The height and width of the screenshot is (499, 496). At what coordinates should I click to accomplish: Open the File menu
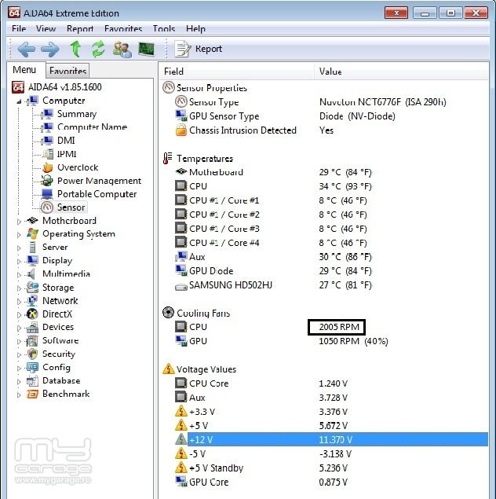pos(19,28)
